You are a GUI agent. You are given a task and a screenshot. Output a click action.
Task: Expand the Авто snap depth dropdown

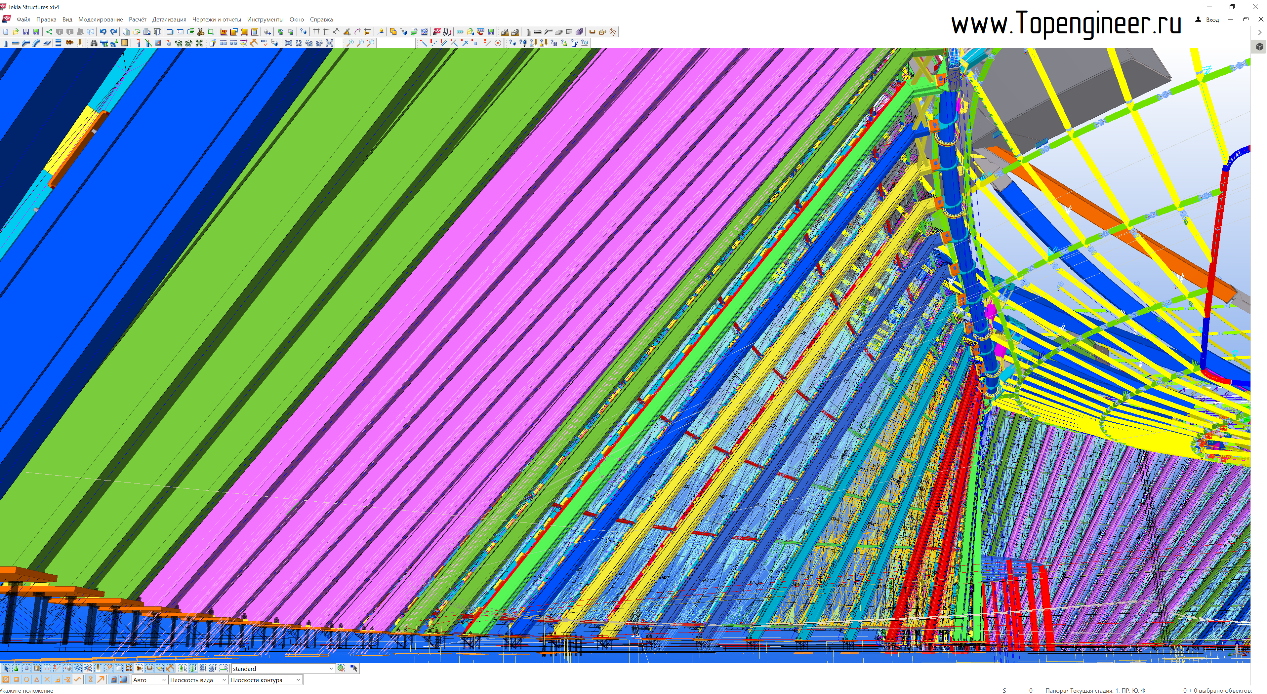pyautogui.click(x=164, y=680)
